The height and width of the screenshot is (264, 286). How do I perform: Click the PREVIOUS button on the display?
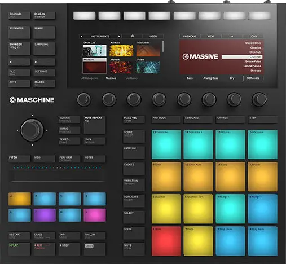[190, 36]
